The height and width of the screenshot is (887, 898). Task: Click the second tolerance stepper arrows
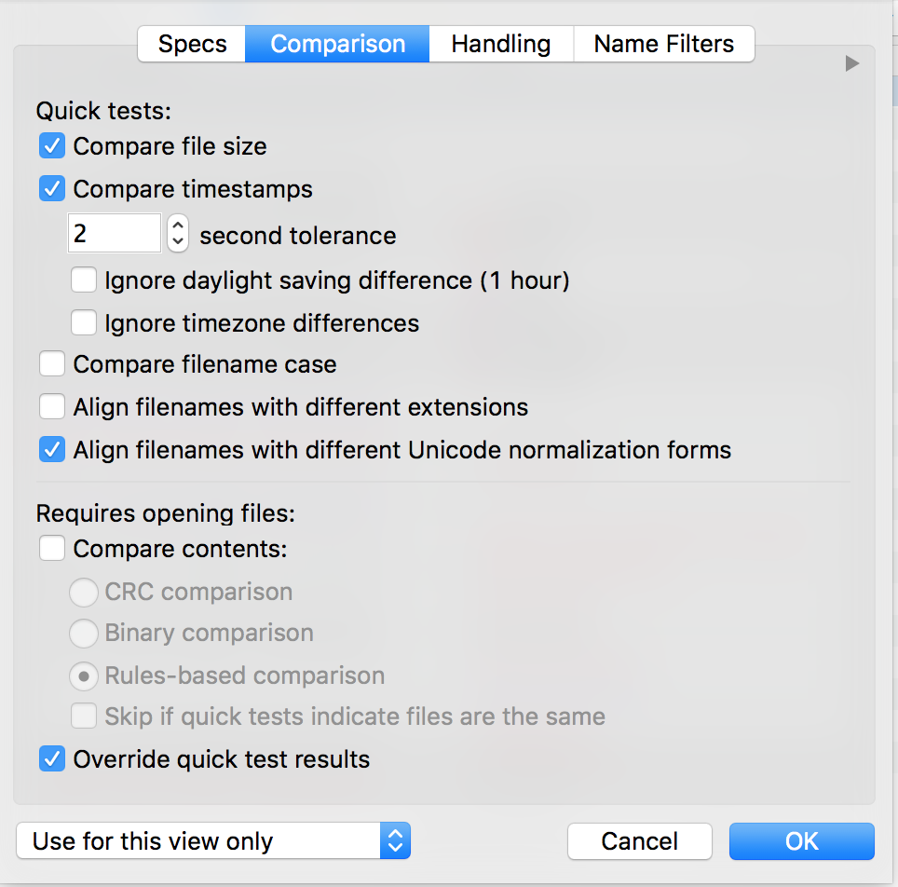click(178, 233)
